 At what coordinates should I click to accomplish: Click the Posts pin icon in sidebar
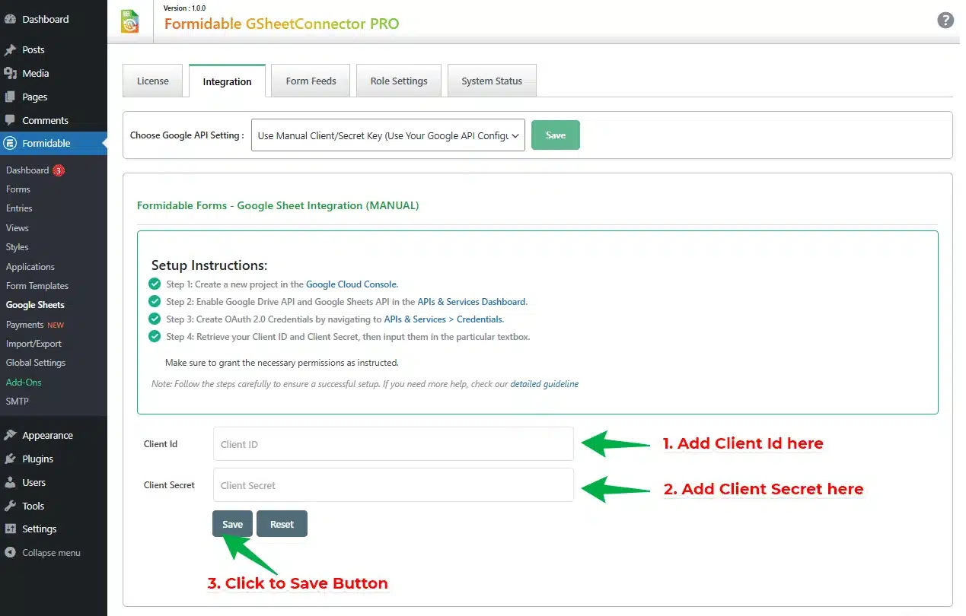click(x=11, y=50)
